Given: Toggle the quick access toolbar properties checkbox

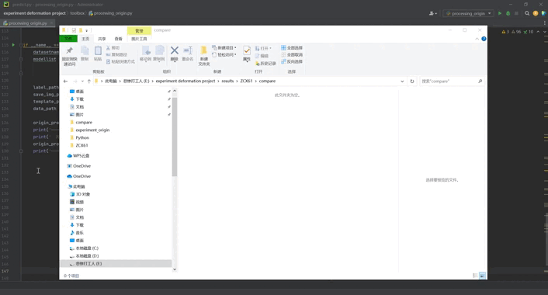Looking at the screenshot, I should [74, 30].
